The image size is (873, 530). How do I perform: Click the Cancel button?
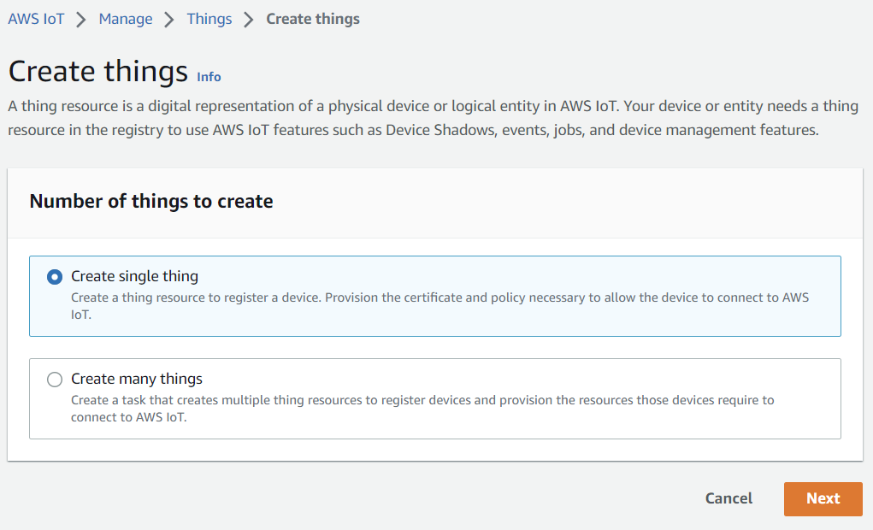coord(728,498)
